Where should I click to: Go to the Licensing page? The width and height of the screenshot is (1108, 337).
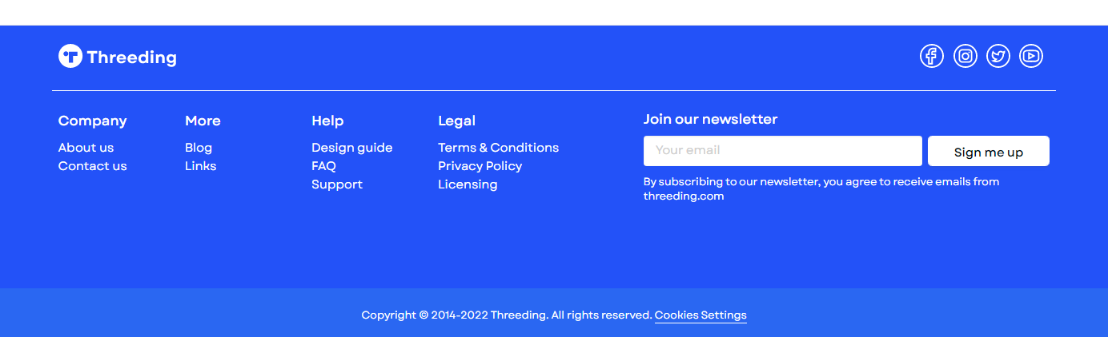tap(468, 184)
